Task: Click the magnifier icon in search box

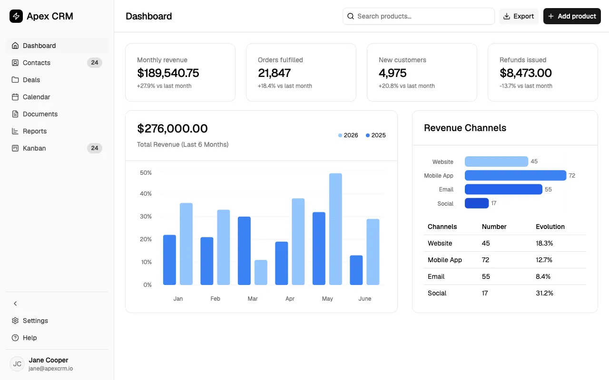Action: [x=351, y=16]
